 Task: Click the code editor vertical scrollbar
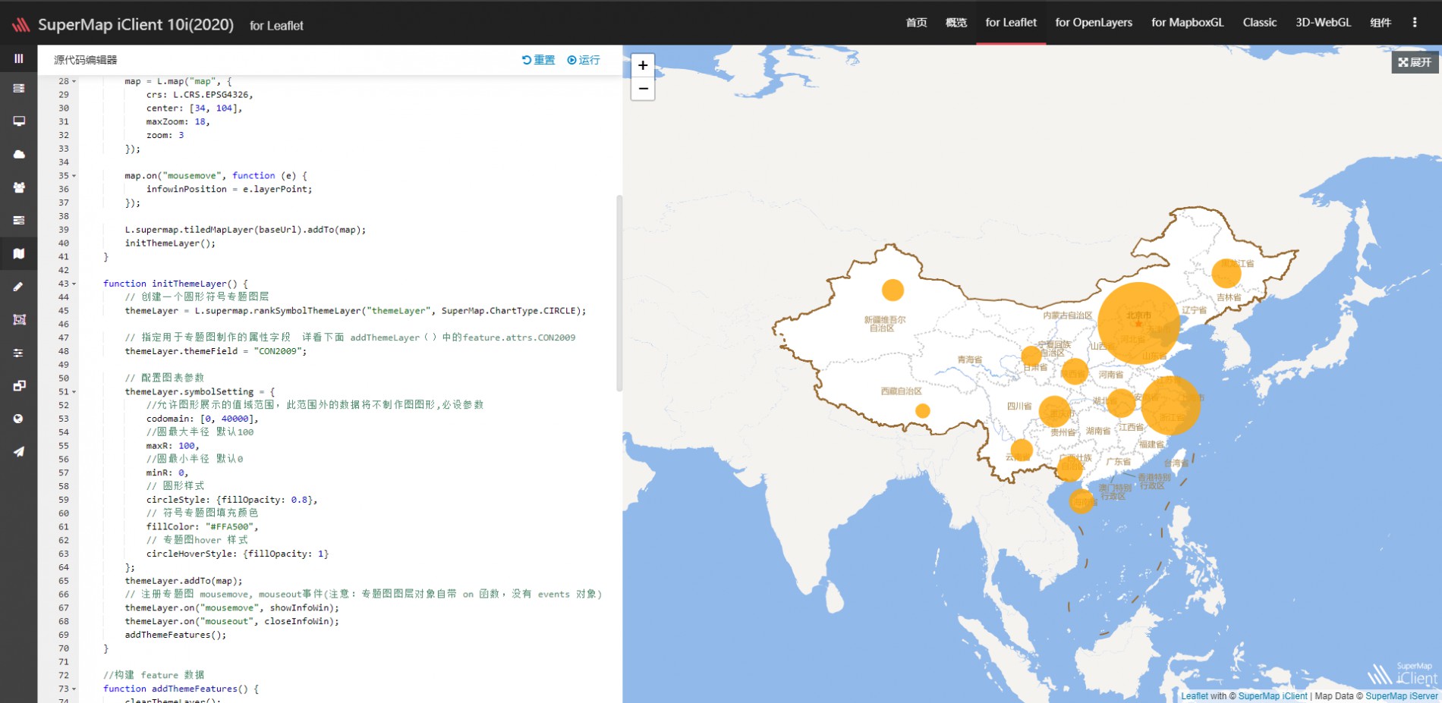coord(619,293)
